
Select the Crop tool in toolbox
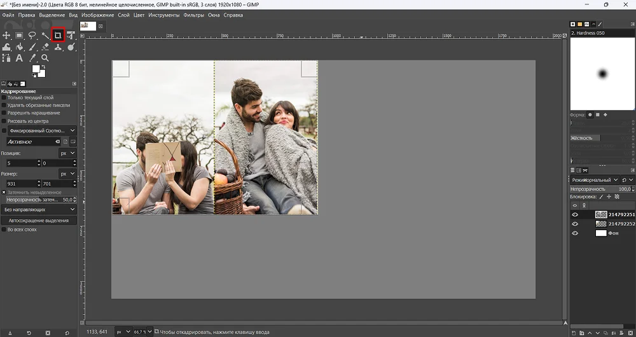(x=57, y=36)
